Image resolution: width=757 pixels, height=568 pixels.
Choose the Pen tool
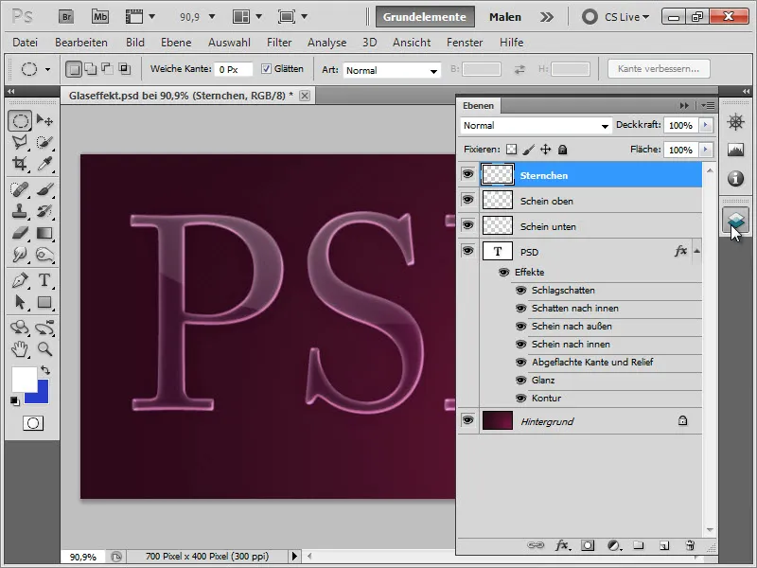tap(20, 280)
